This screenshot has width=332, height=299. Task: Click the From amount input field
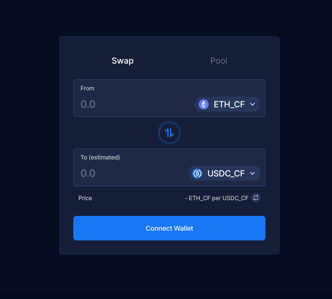(127, 104)
